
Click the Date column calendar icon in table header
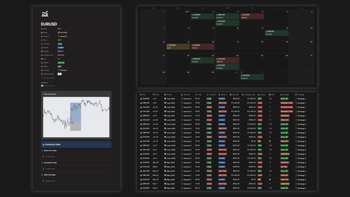coord(154,94)
